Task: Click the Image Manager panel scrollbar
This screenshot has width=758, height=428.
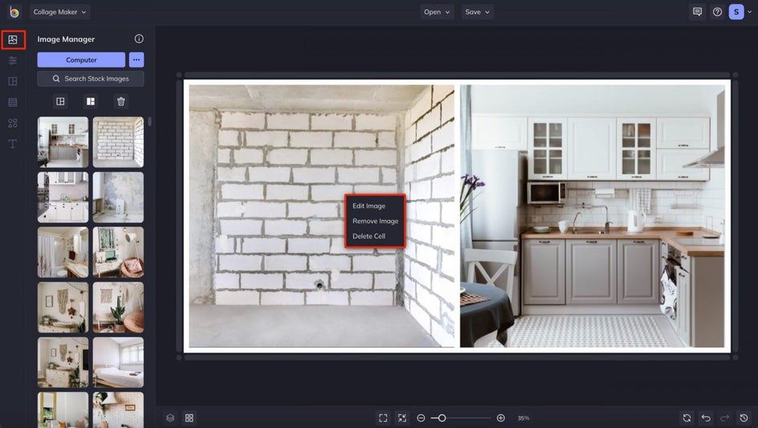Action: [x=150, y=121]
